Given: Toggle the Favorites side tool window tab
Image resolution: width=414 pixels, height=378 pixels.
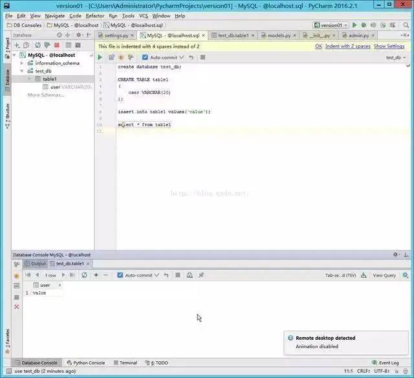Looking at the screenshot, I should pyautogui.click(x=7, y=341).
